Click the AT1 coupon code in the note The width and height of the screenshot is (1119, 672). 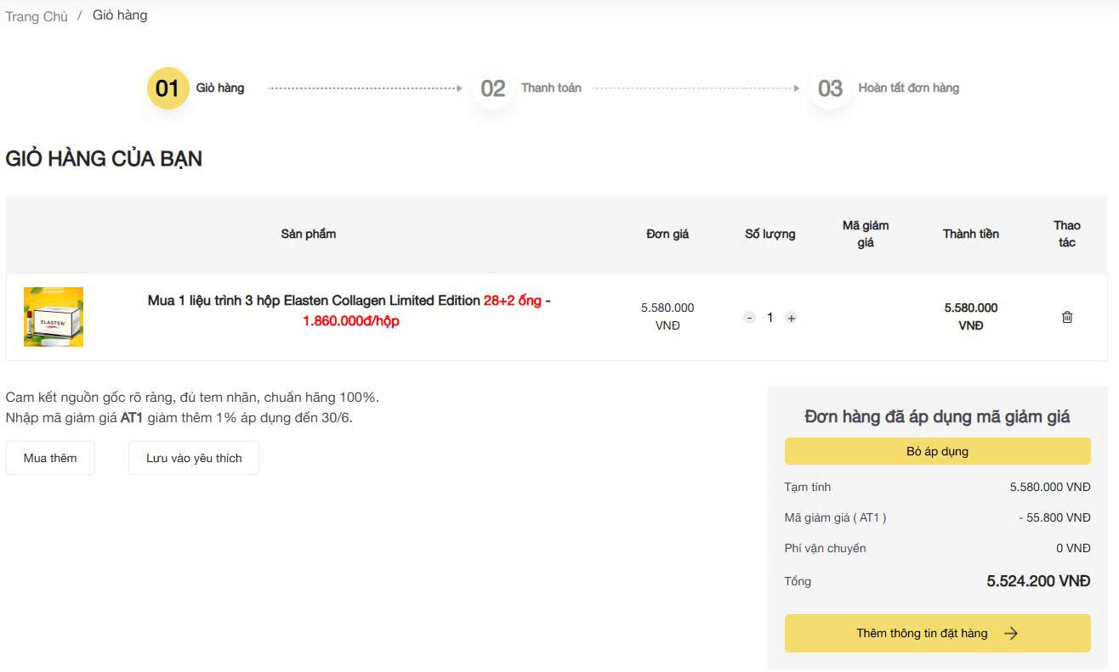(x=132, y=418)
